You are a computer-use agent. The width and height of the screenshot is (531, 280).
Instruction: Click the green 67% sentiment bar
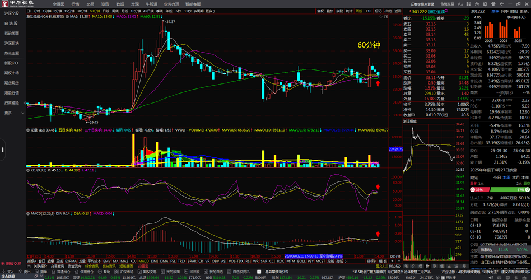pyautogui.click(x=510, y=190)
